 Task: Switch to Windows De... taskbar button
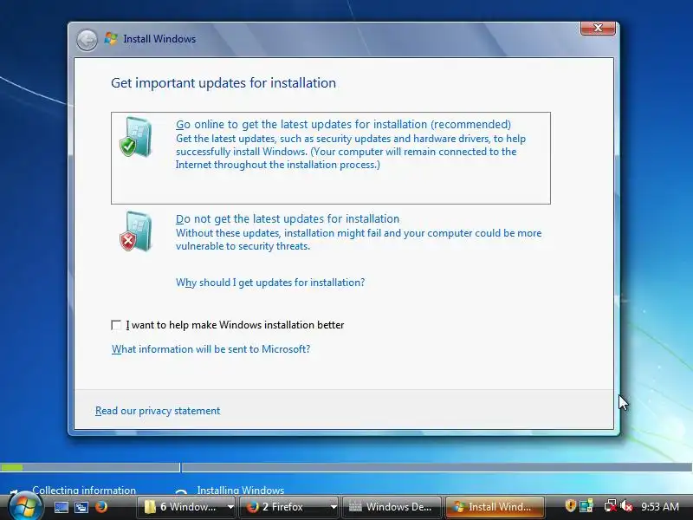point(392,507)
